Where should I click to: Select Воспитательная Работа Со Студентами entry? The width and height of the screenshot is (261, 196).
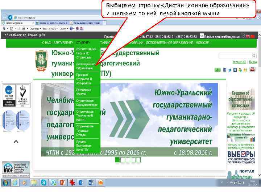point(86,53)
